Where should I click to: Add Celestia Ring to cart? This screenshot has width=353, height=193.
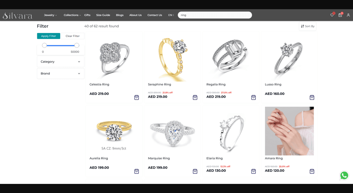coord(137,97)
